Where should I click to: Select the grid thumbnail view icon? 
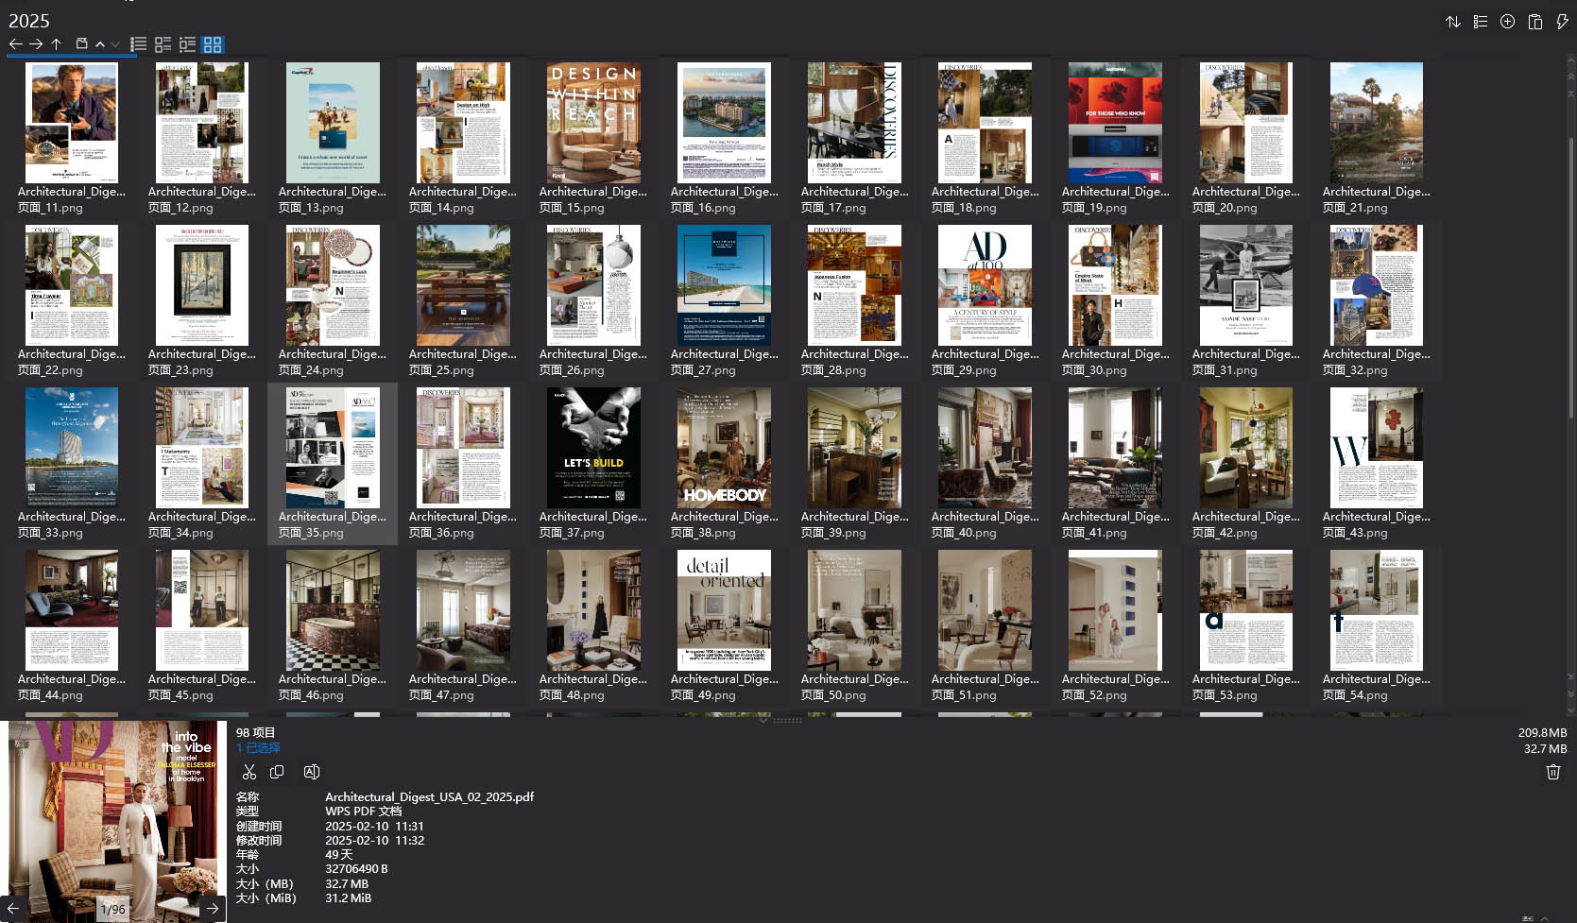[x=213, y=44]
